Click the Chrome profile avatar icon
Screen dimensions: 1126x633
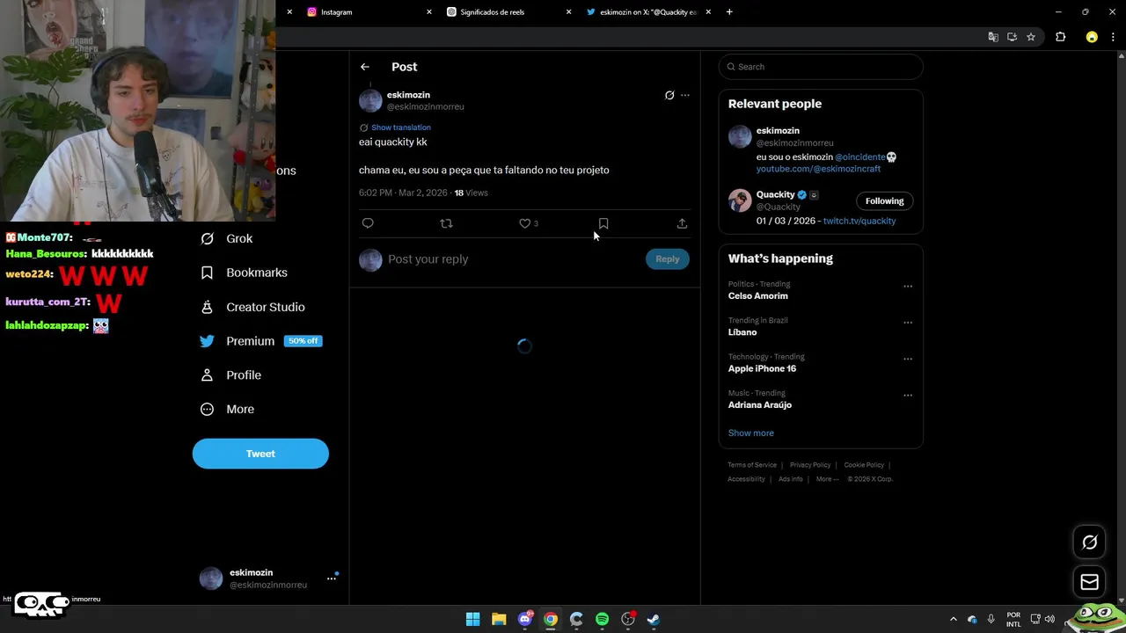coord(1092,37)
